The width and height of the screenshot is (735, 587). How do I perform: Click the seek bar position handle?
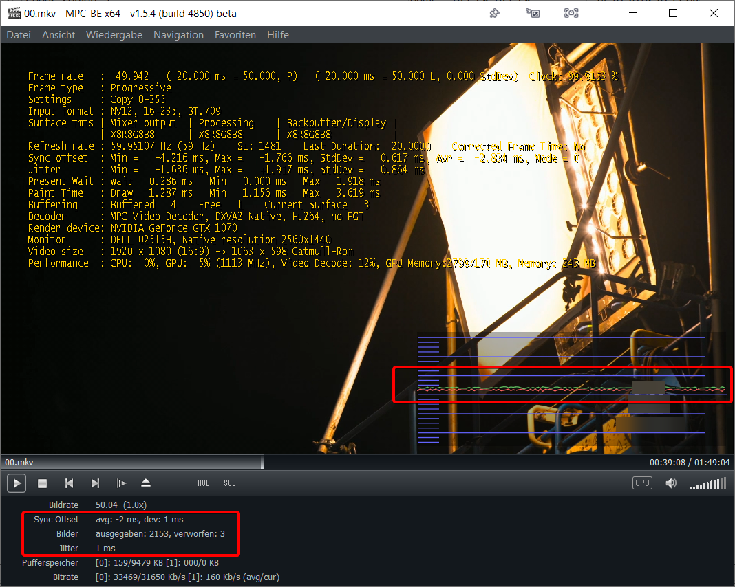[x=262, y=462]
